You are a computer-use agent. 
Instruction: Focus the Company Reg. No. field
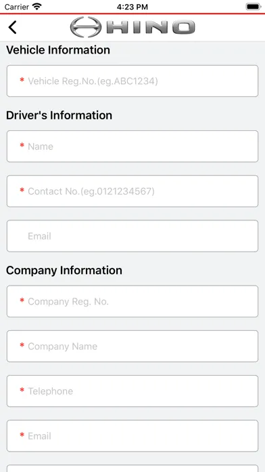coord(132,301)
